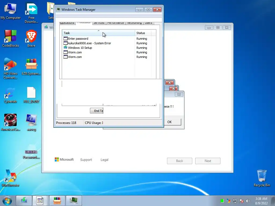The height and width of the screenshot is (206, 275).
Task: Activate Task Manager taskbar button
Action: click(74, 201)
